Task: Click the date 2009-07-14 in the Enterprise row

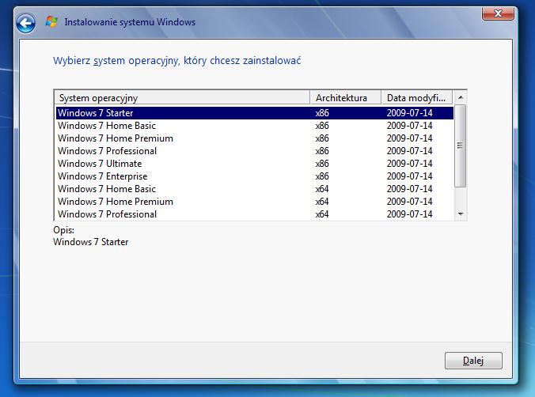Action: click(409, 176)
